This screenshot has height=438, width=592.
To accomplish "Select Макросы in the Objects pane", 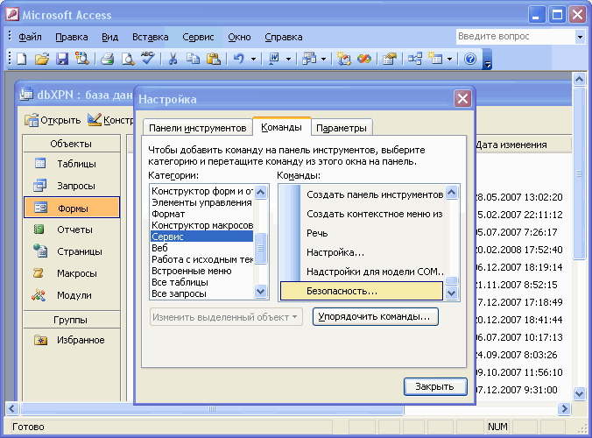I will point(72,273).
